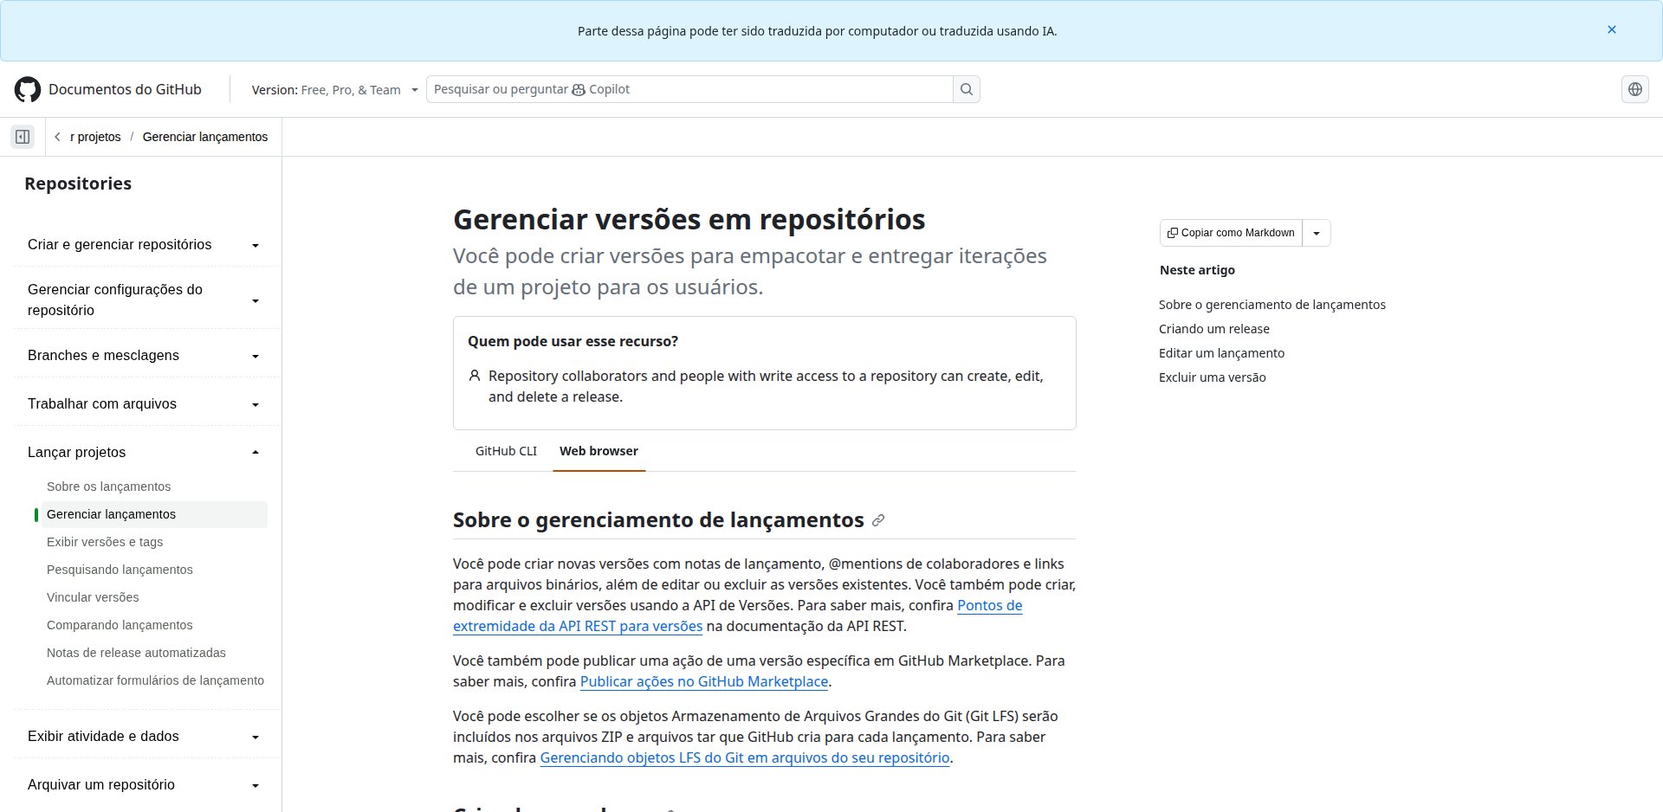Click the anchor link icon beside lançamentos heading
This screenshot has width=1663, height=812.
(878, 520)
